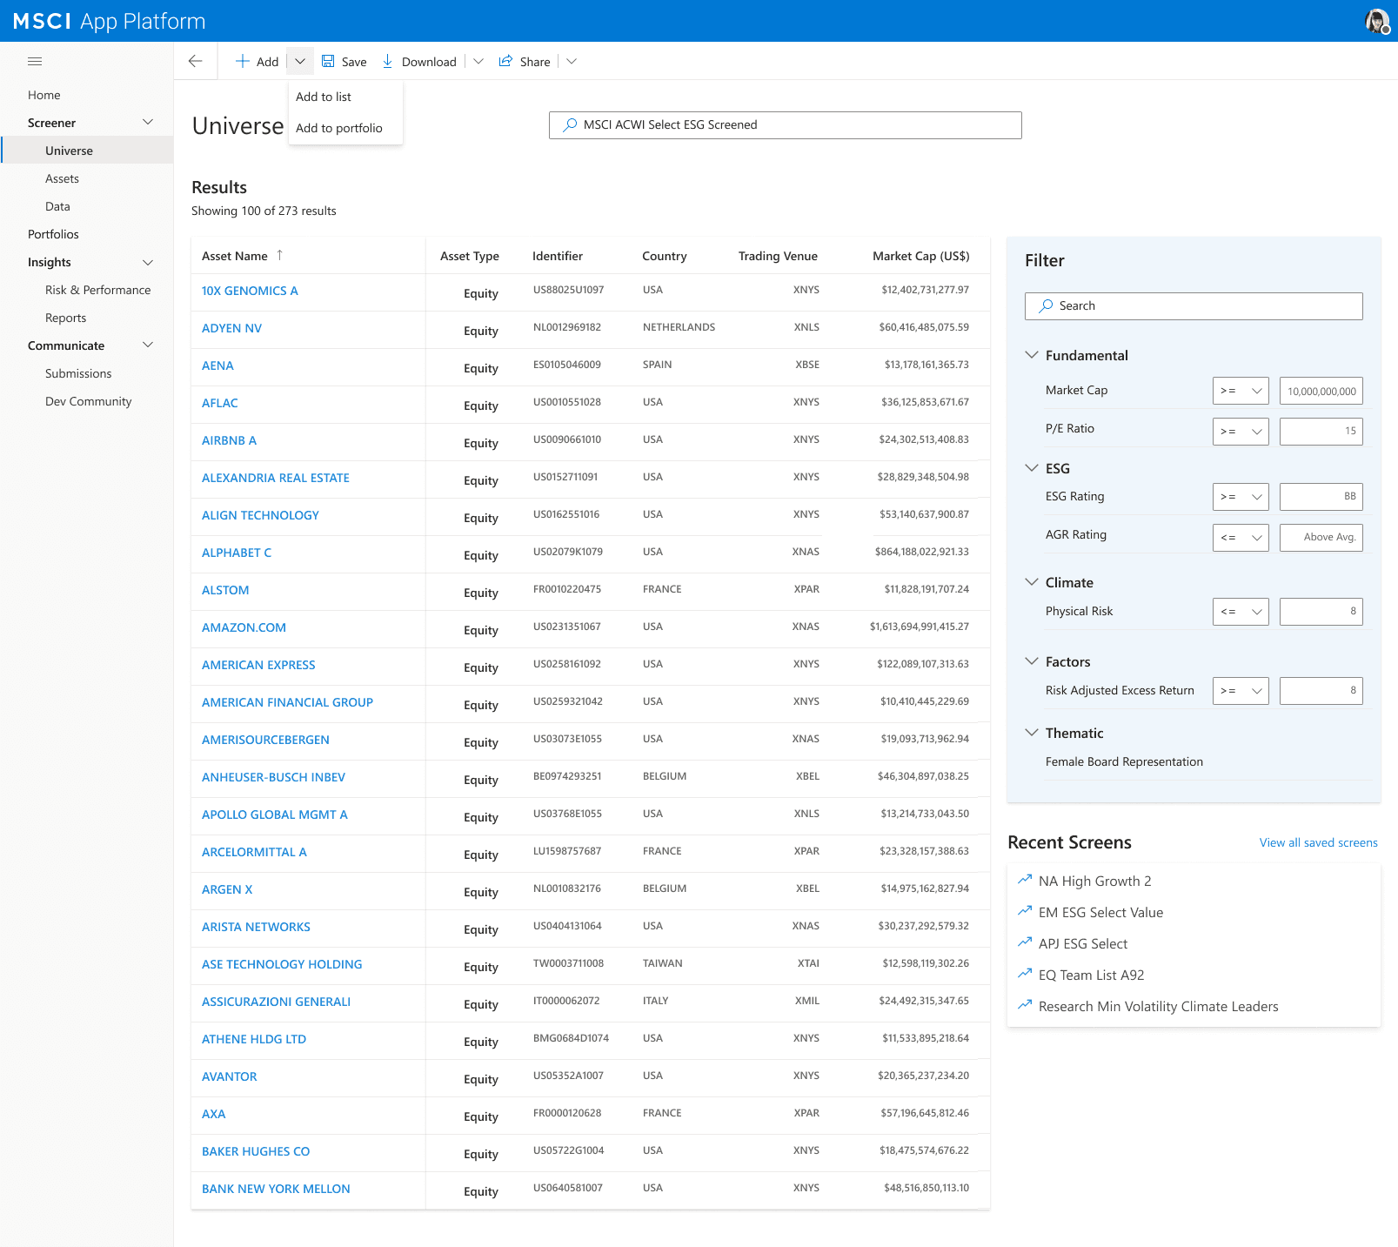Open the Market Cap operator dropdown

1241,391
